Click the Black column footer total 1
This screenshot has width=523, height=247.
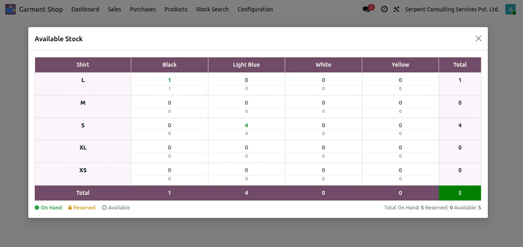(170, 193)
